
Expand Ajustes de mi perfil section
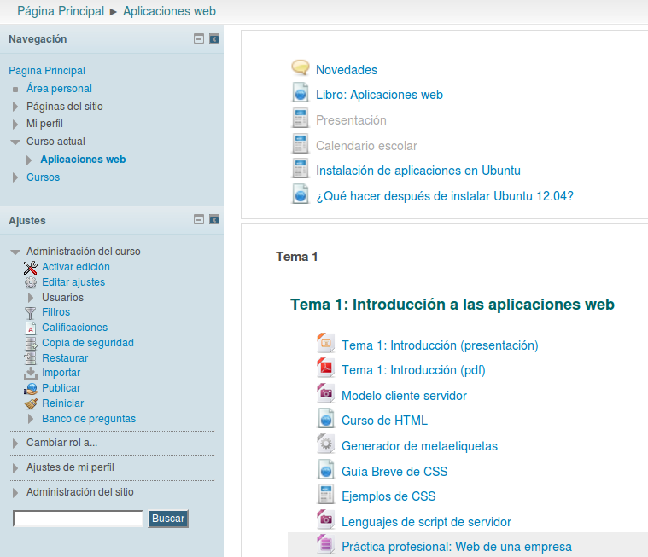[x=15, y=468]
